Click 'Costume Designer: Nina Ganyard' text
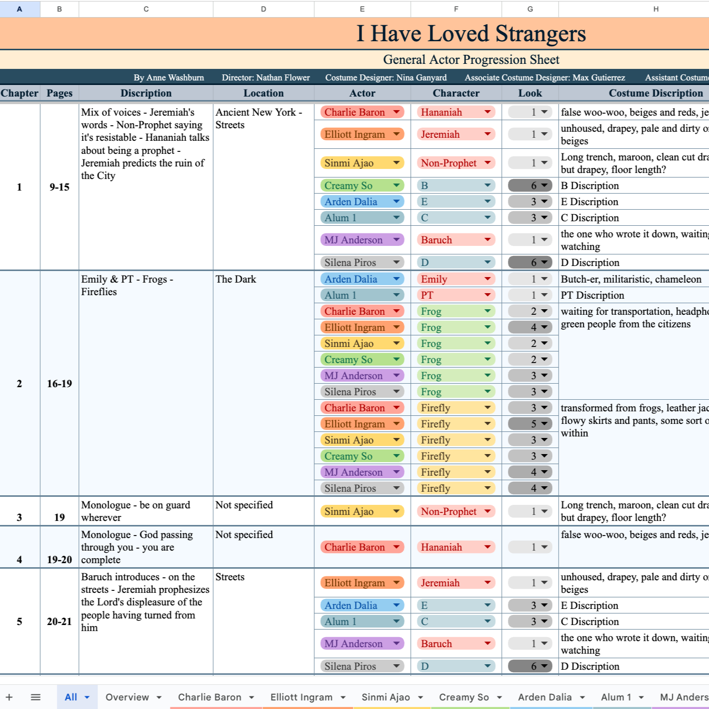This screenshot has width=709, height=709. [x=386, y=77]
